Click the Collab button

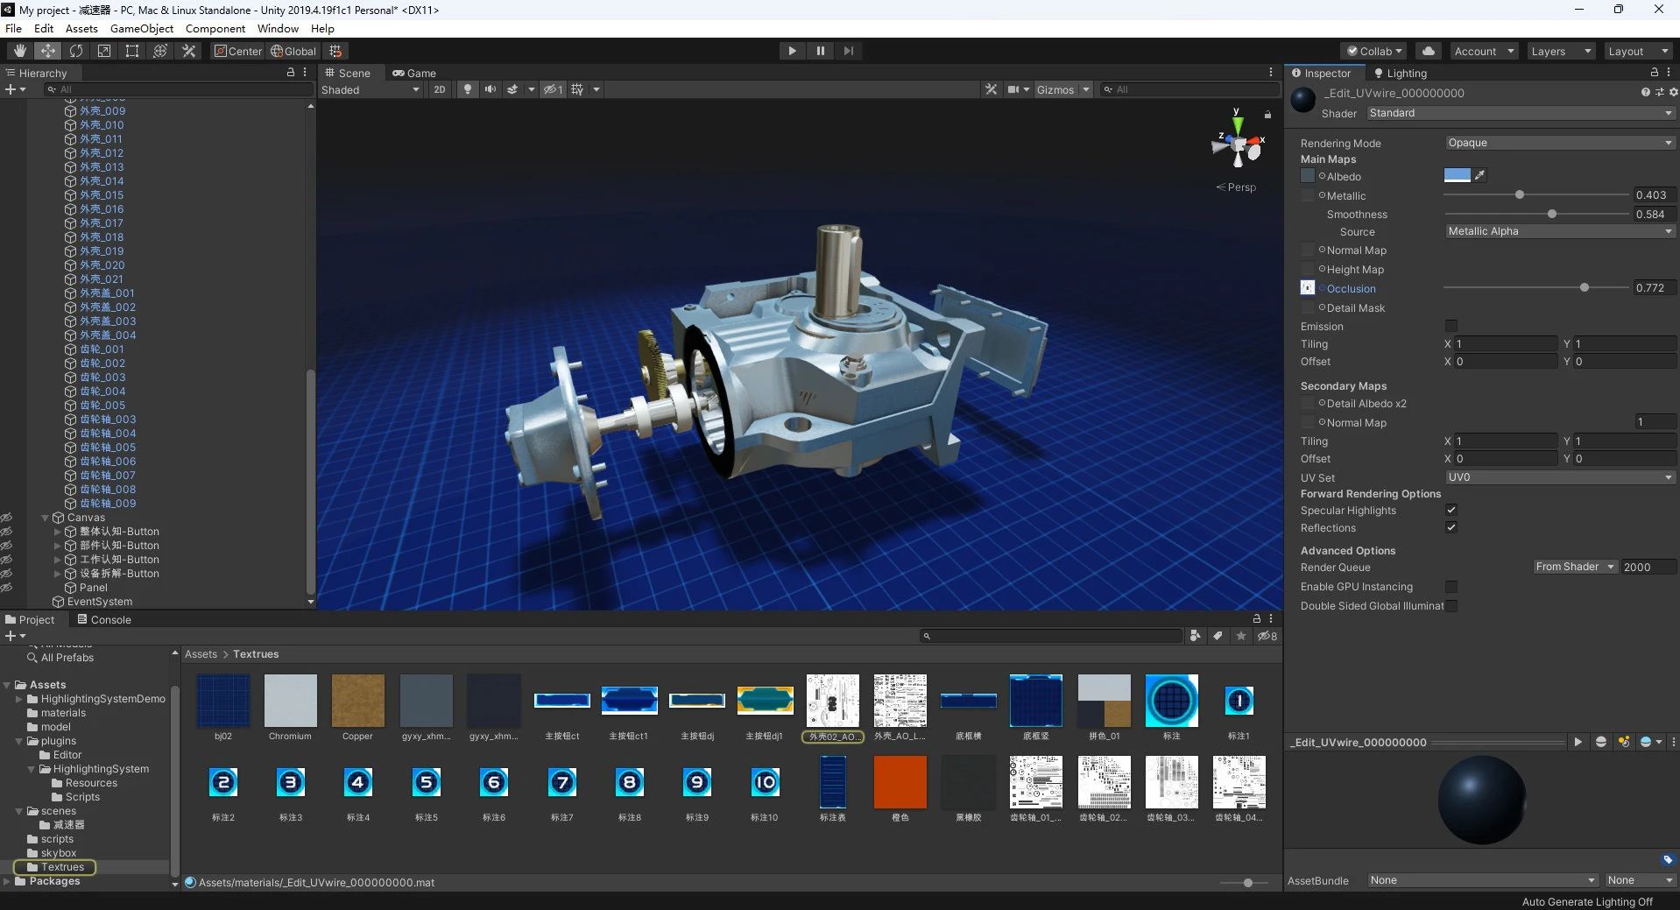pos(1374,51)
